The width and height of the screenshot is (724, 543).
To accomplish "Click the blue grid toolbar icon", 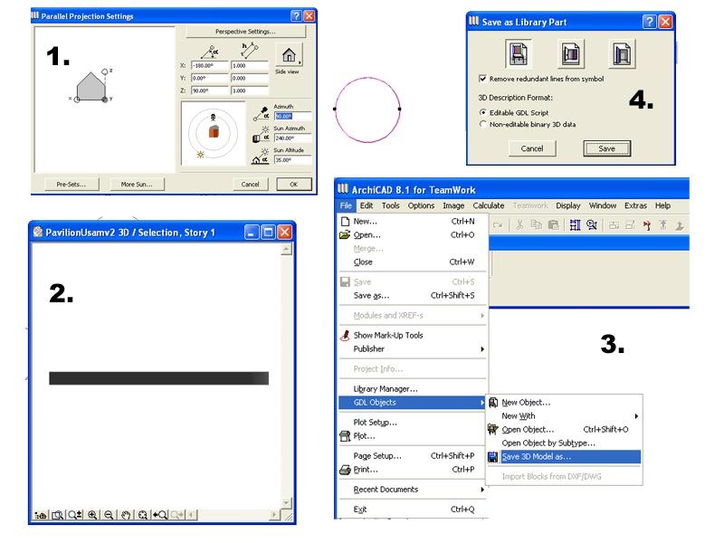I will [x=575, y=224].
